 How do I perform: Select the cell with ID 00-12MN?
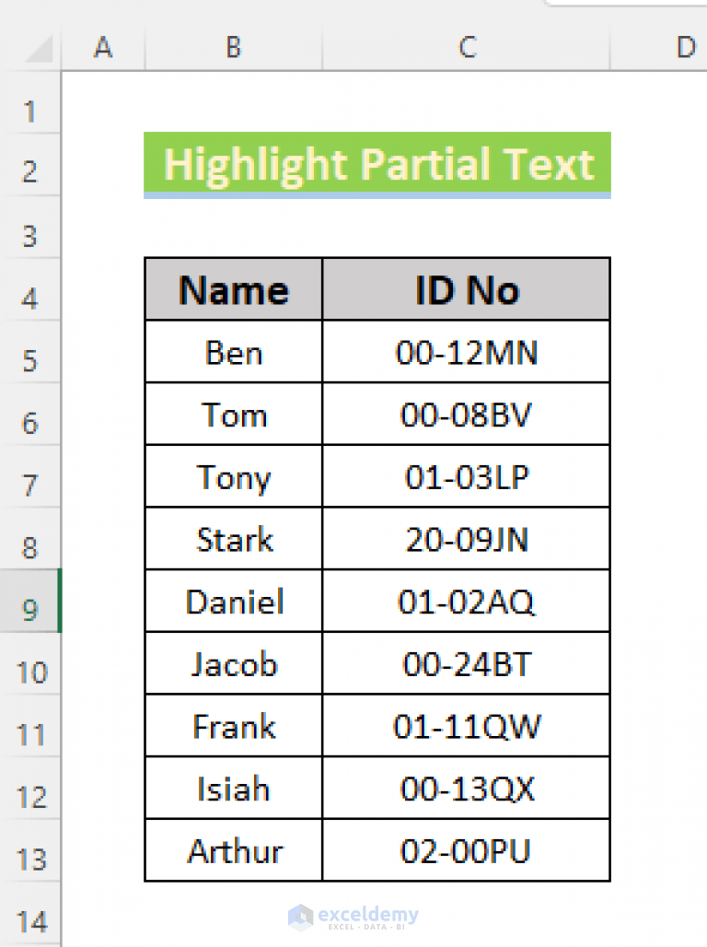point(467,351)
